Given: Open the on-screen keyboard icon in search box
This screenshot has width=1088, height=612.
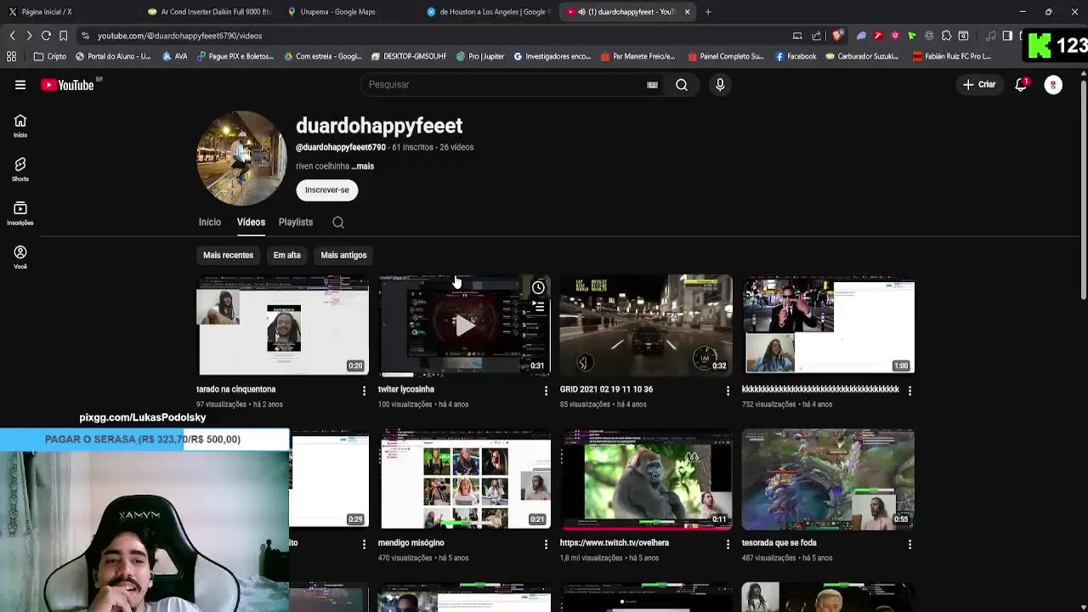Looking at the screenshot, I should tap(652, 85).
